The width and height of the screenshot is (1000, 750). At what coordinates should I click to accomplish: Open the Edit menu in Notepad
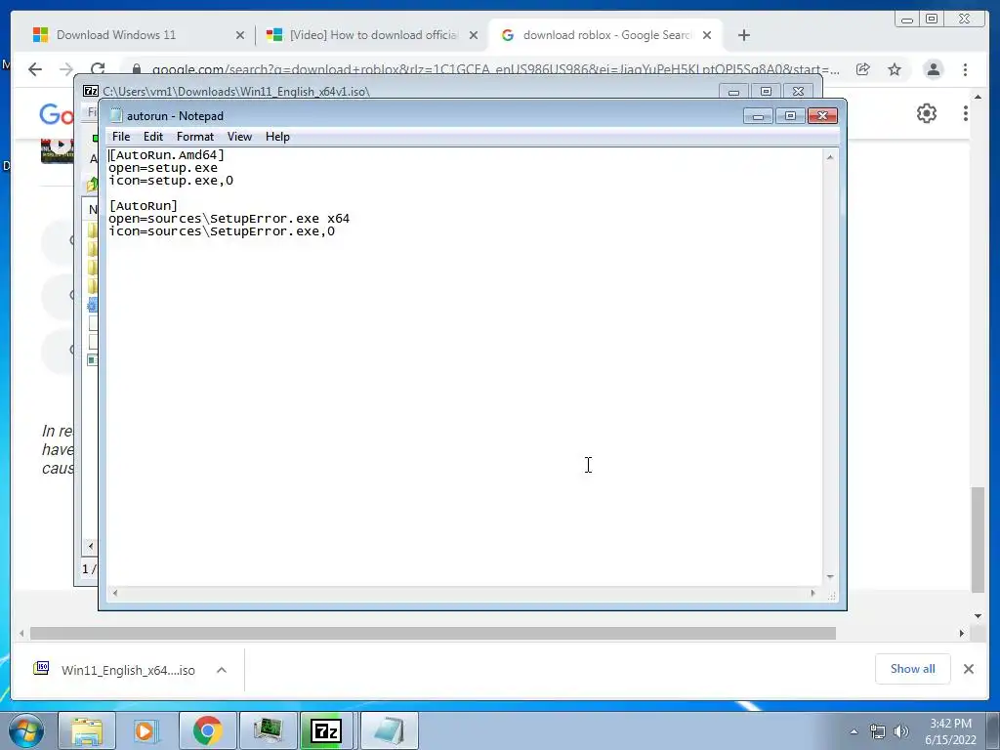coord(153,137)
